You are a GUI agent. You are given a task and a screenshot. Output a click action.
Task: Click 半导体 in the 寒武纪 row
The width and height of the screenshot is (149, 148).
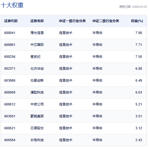[97, 57]
